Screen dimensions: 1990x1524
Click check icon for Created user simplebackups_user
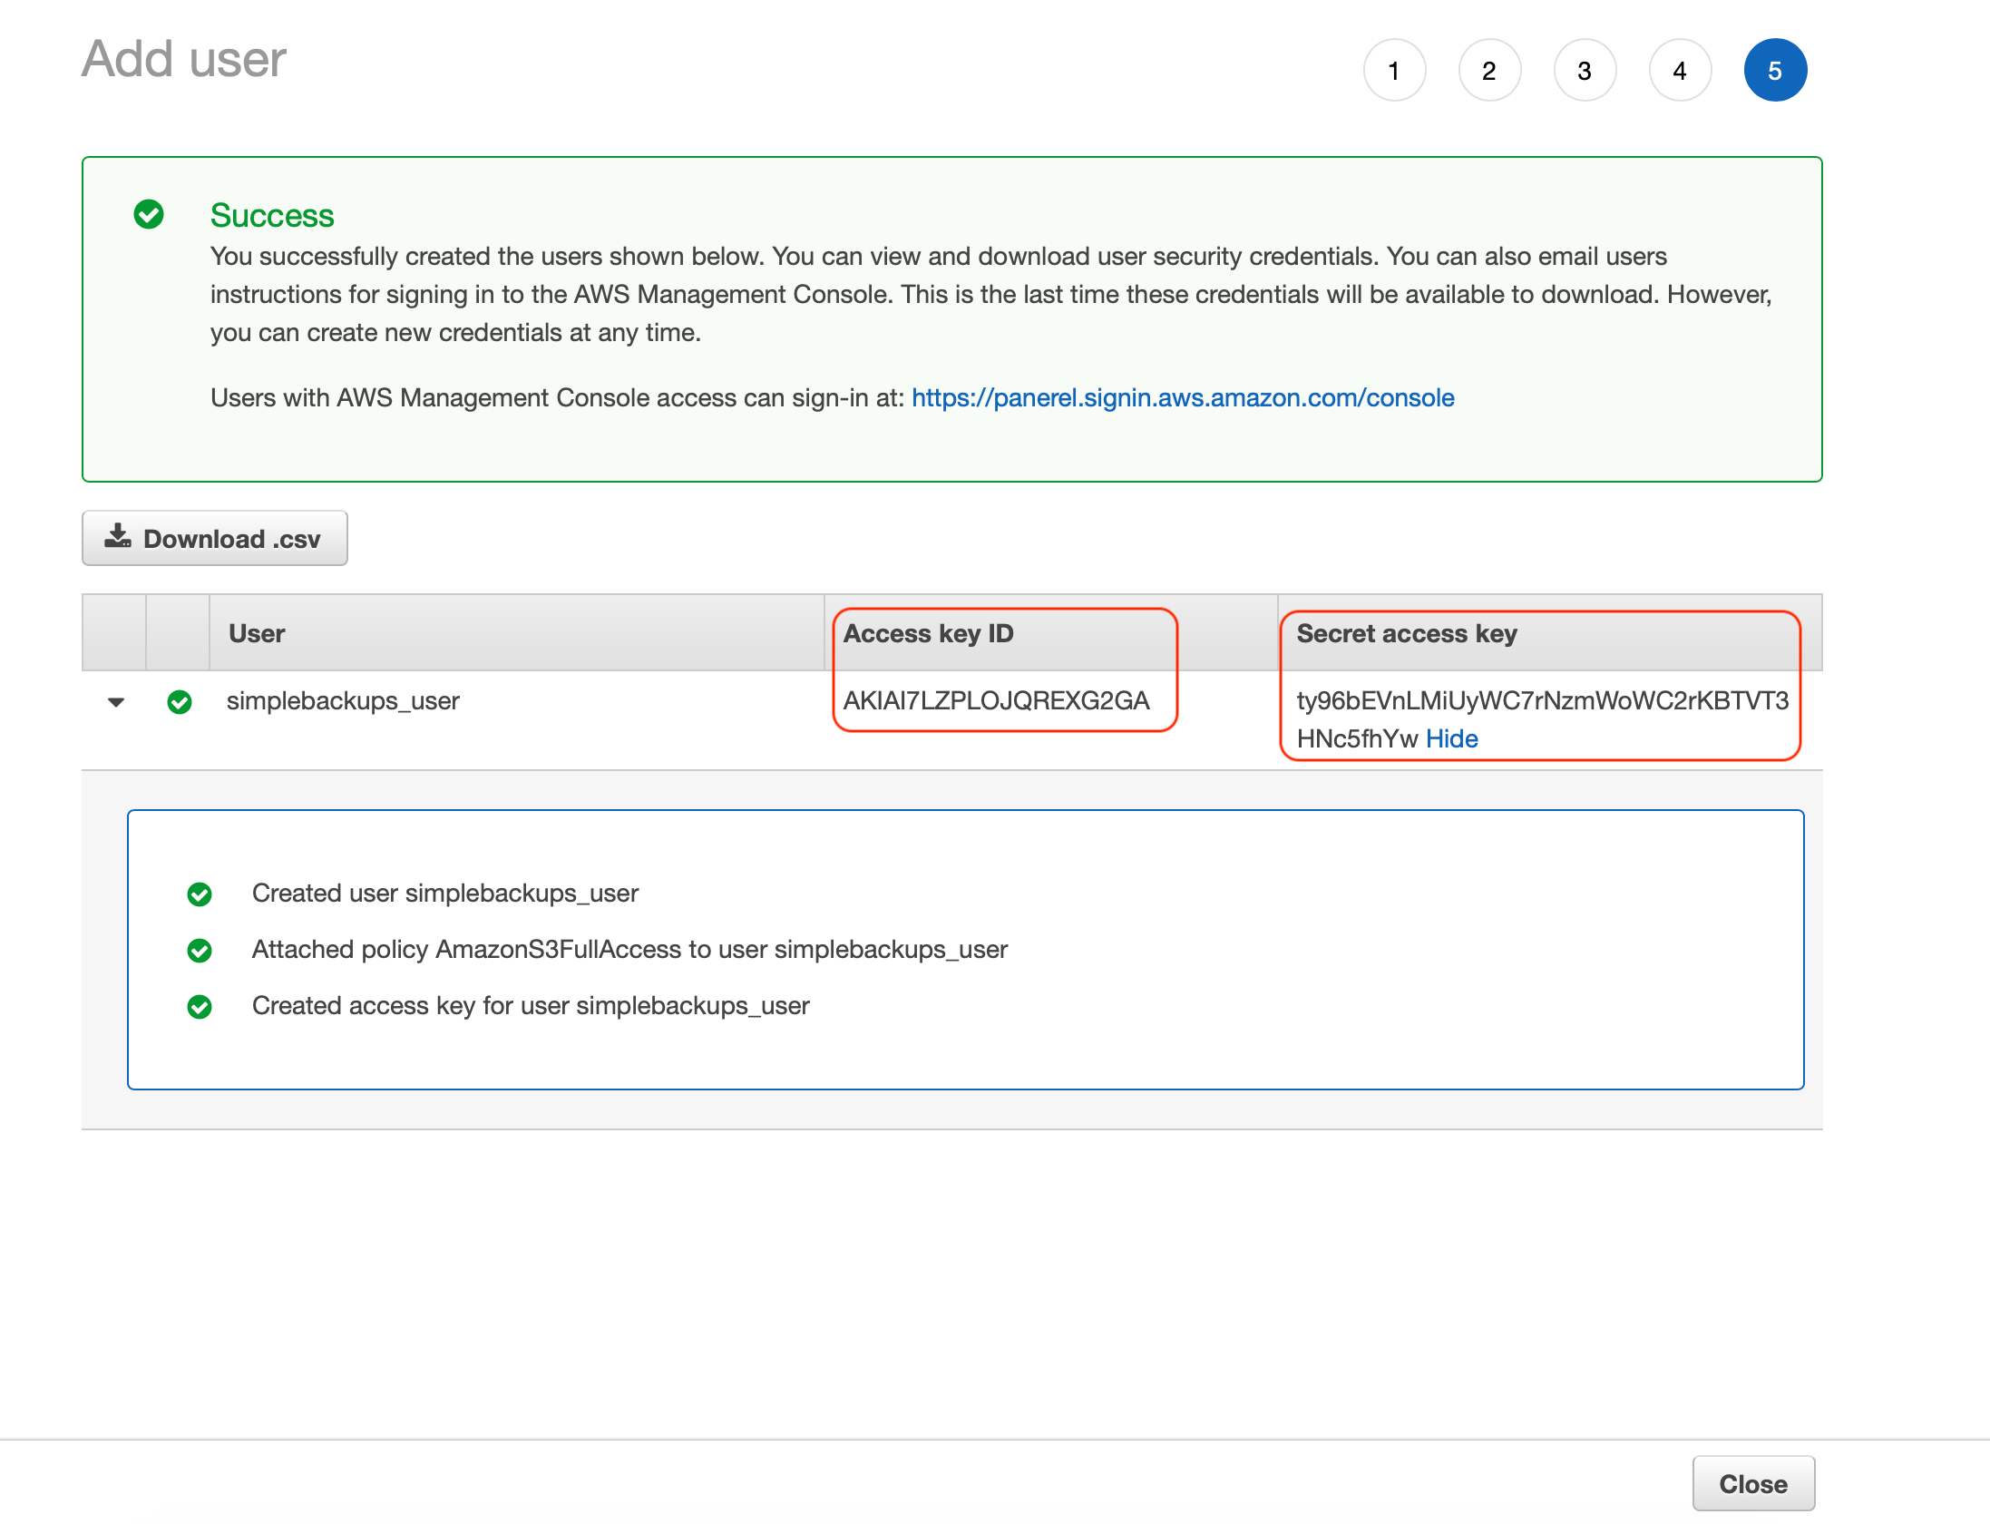(200, 894)
